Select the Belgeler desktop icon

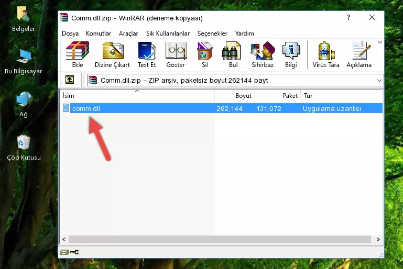tap(23, 19)
